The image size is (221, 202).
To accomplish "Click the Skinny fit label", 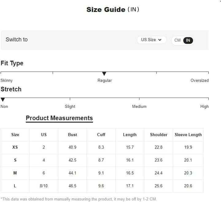I will pyautogui.click(x=7, y=80).
